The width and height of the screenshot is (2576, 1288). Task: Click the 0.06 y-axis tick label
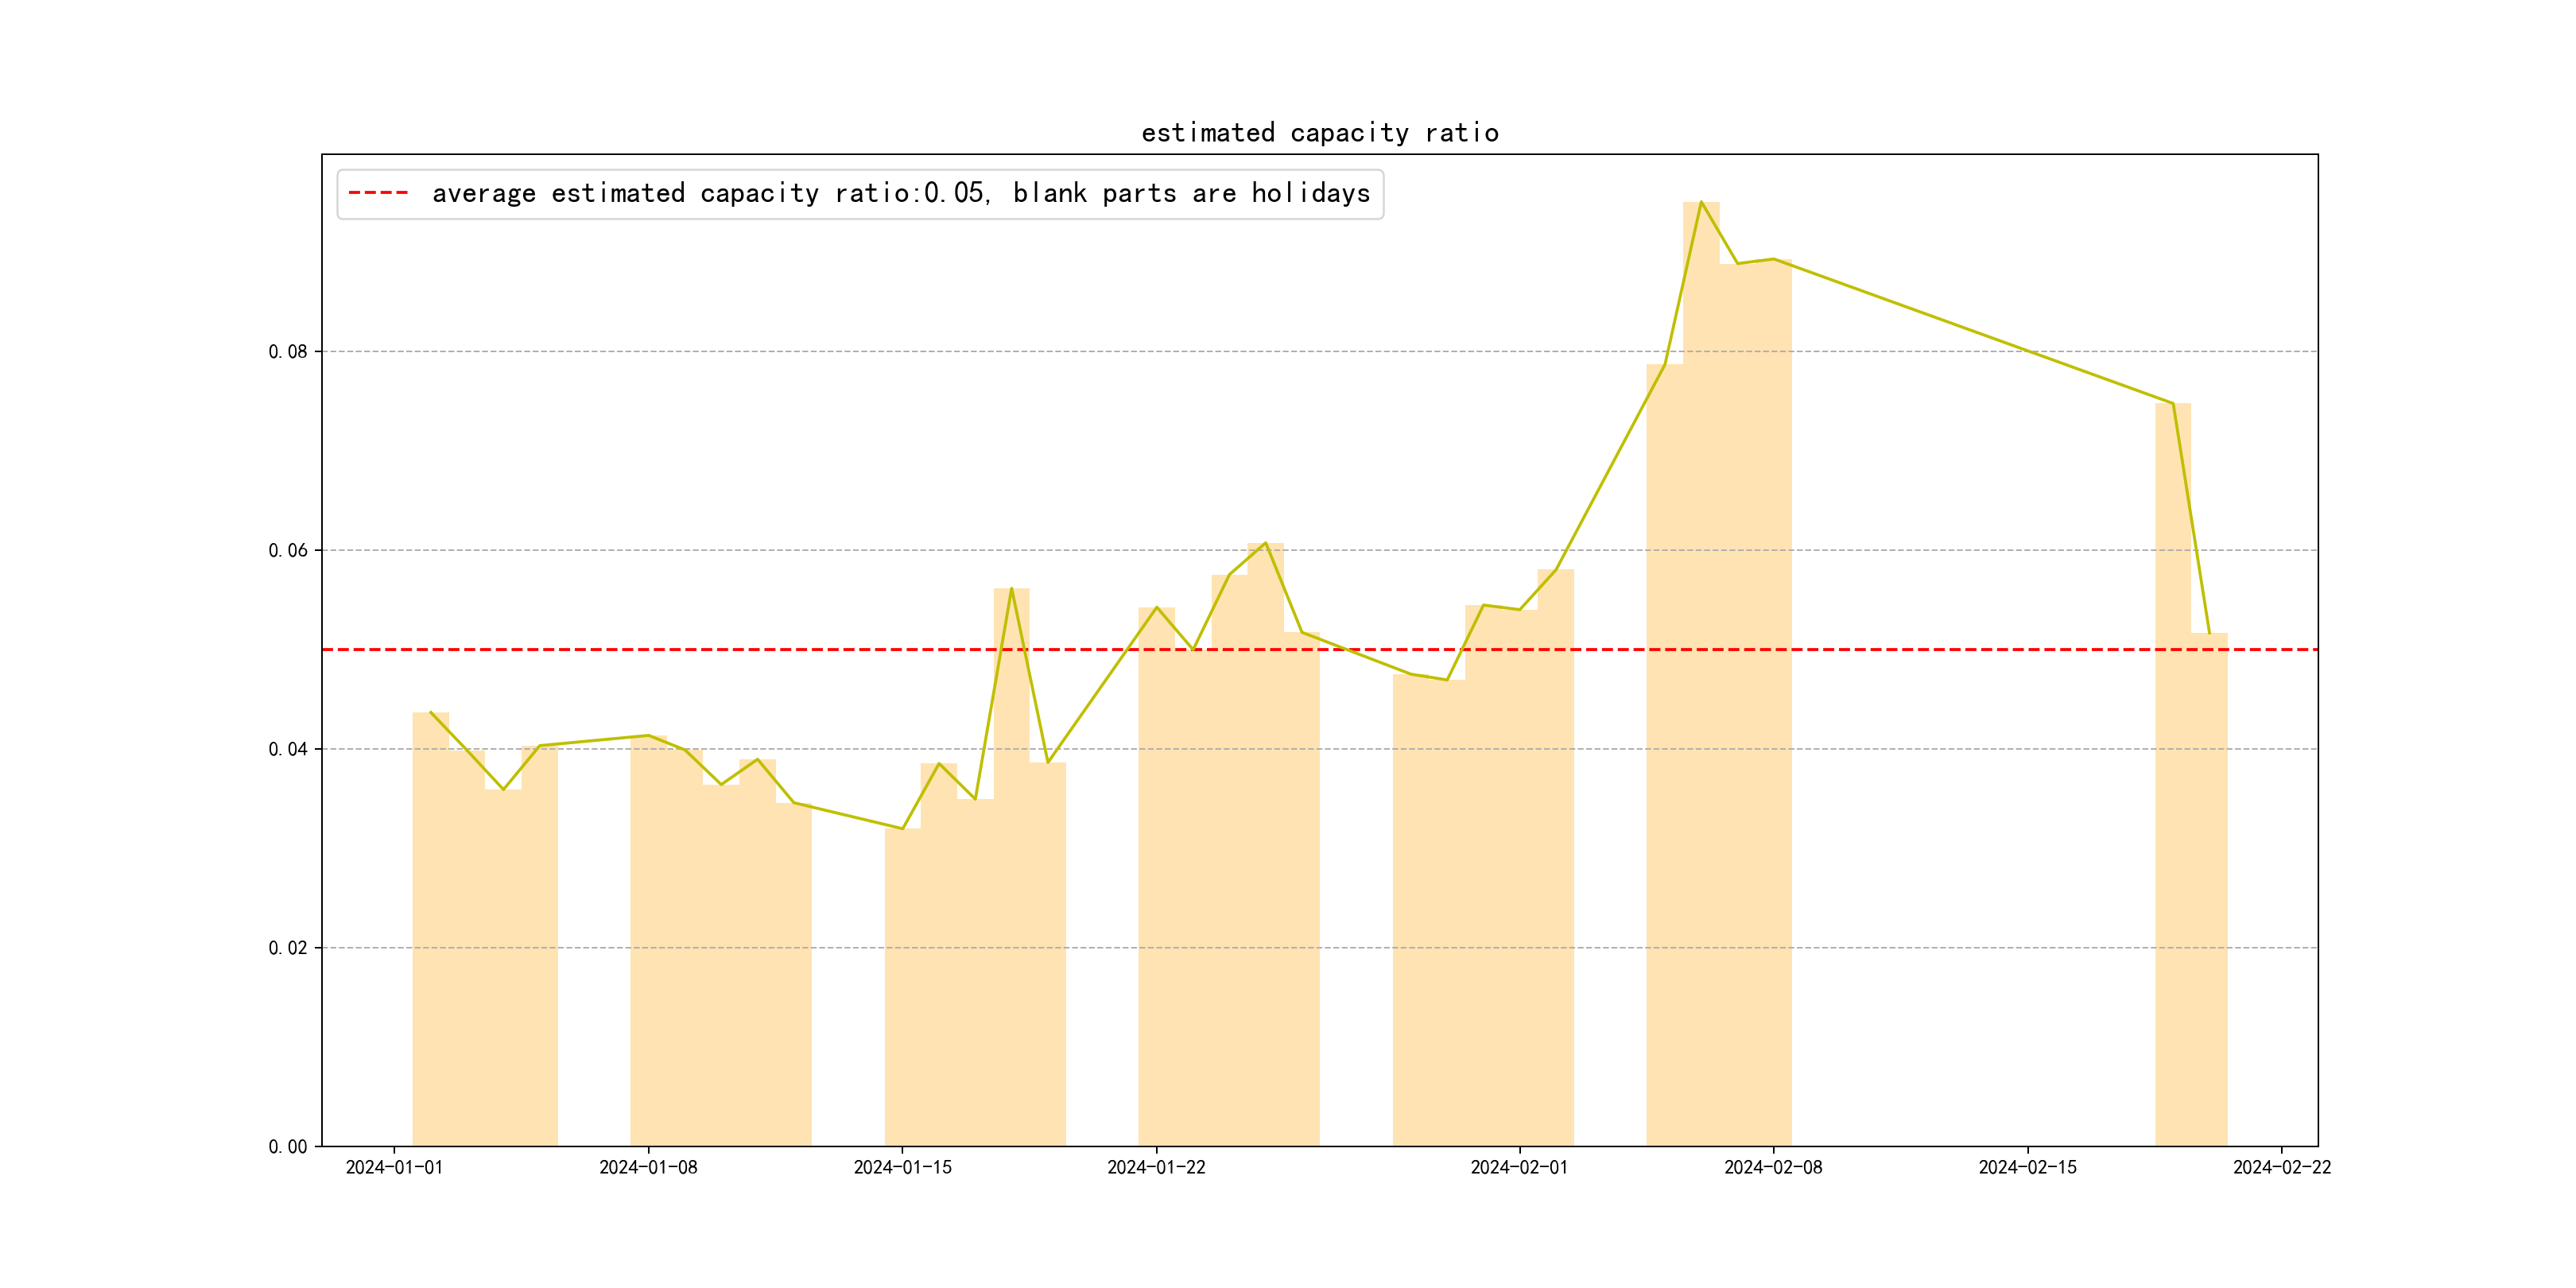[288, 550]
